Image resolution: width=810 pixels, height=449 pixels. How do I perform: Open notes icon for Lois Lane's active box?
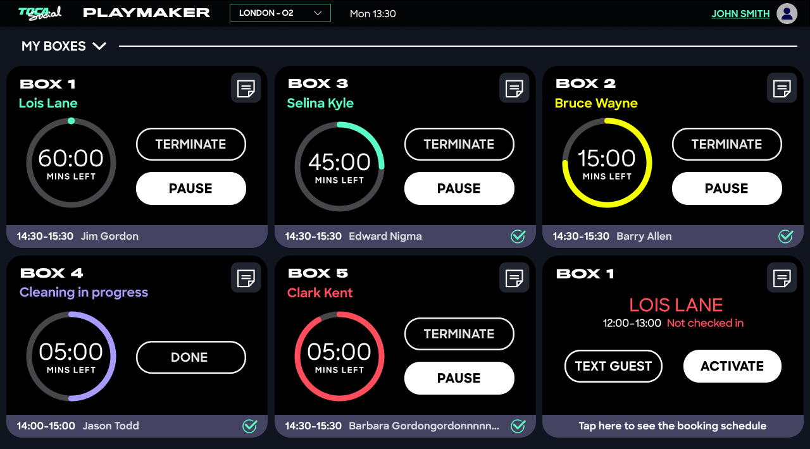click(x=246, y=88)
